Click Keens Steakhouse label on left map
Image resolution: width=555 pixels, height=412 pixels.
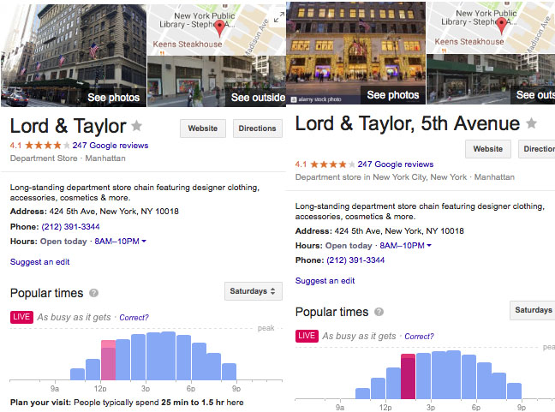188,45
